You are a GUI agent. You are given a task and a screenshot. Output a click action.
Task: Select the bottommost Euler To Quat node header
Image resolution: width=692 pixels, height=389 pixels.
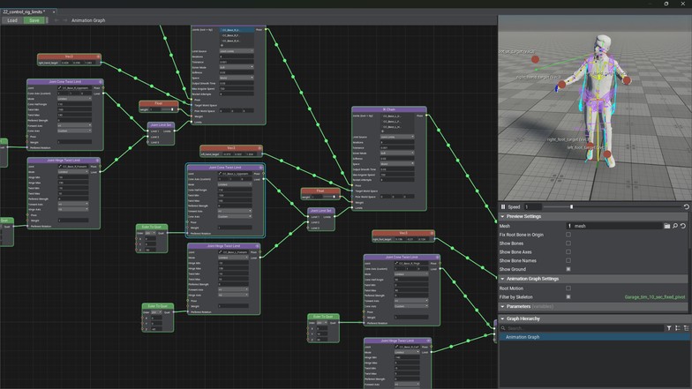click(x=323, y=317)
